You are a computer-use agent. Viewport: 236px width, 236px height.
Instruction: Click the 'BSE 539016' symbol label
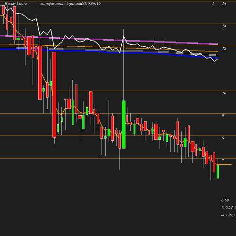coord(91,3)
